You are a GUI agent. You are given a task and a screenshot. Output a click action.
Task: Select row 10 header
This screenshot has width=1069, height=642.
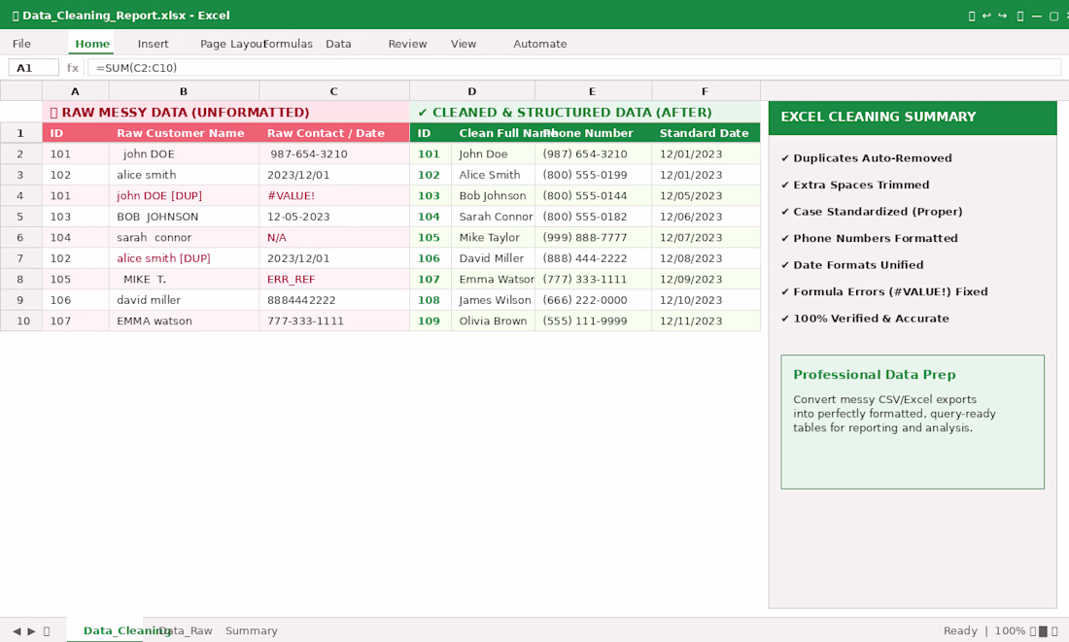[20, 321]
